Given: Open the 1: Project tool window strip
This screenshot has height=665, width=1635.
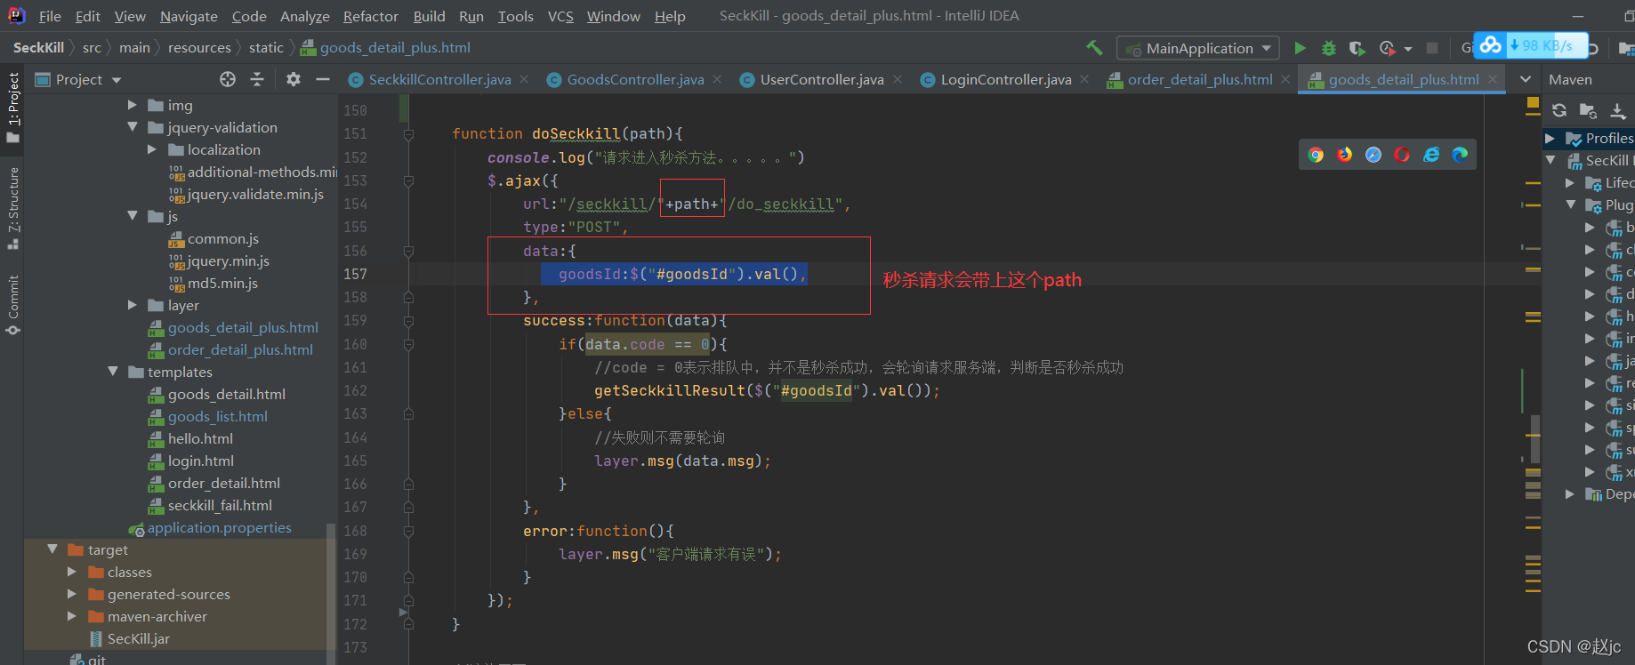Looking at the screenshot, I should tap(12, 107).
